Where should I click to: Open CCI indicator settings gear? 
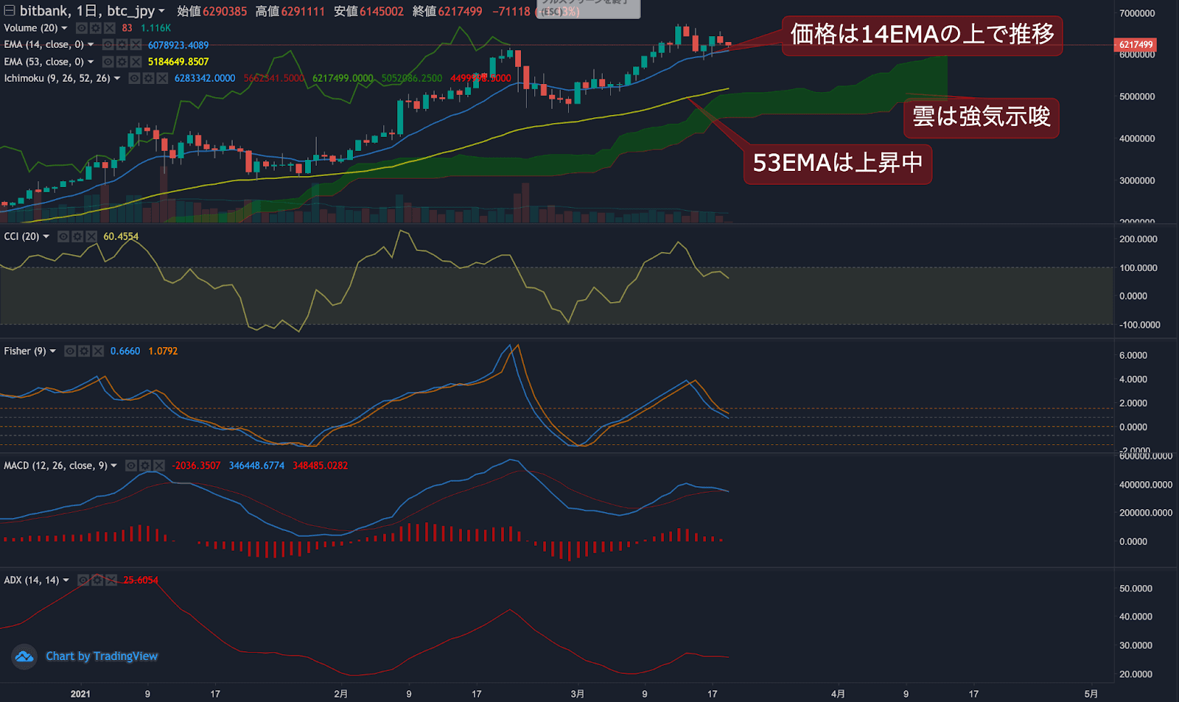click(x=77, y=236)
